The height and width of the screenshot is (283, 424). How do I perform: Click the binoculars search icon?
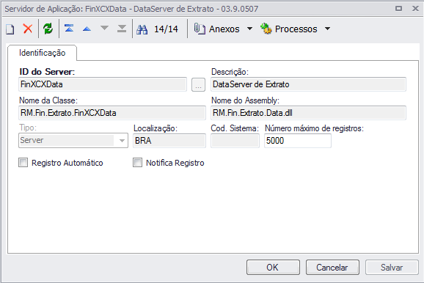pyautogui.click(x=142, y=29)
